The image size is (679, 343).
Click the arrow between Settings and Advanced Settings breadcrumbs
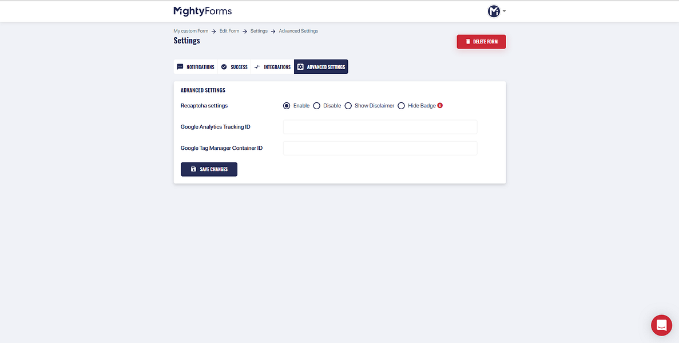click(272, 31)
